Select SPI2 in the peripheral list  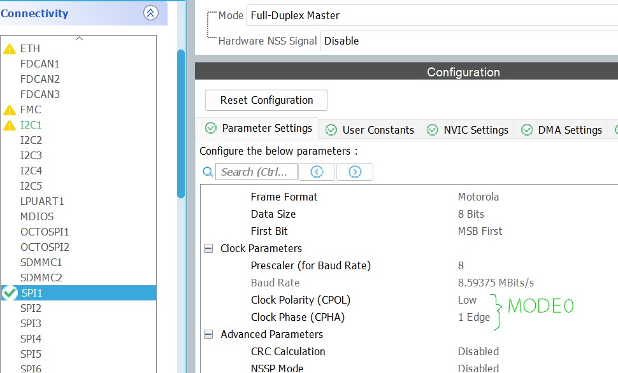pos(31,309)
